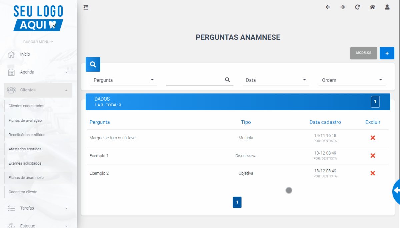The image size is (400, 228).
Task: Click the '1 A 3 - TOTAL: 3' text
Action: point(108,105)
